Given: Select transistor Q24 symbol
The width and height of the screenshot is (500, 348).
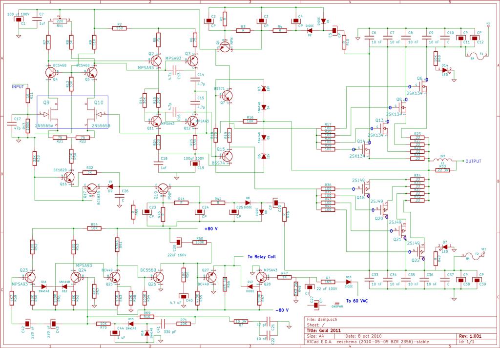Looking at the screenshot, I should 76,277.
